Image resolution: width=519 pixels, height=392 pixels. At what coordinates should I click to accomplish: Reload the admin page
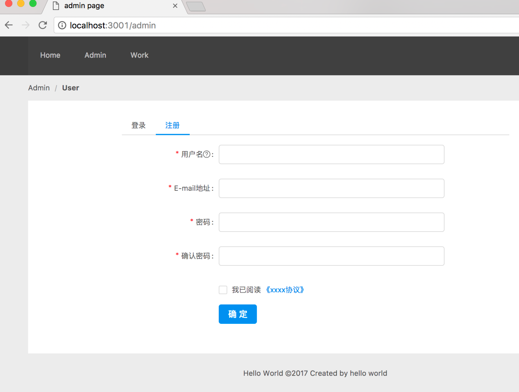pyautogui.click(x=43, y=25)
